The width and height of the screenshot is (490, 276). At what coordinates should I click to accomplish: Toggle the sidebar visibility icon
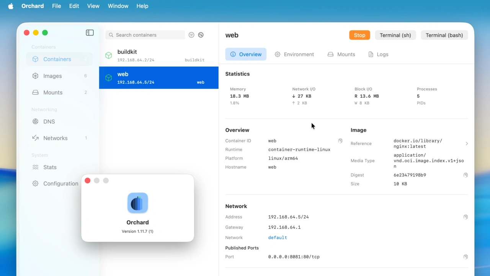pyautogui.click(x=90, y=33)
